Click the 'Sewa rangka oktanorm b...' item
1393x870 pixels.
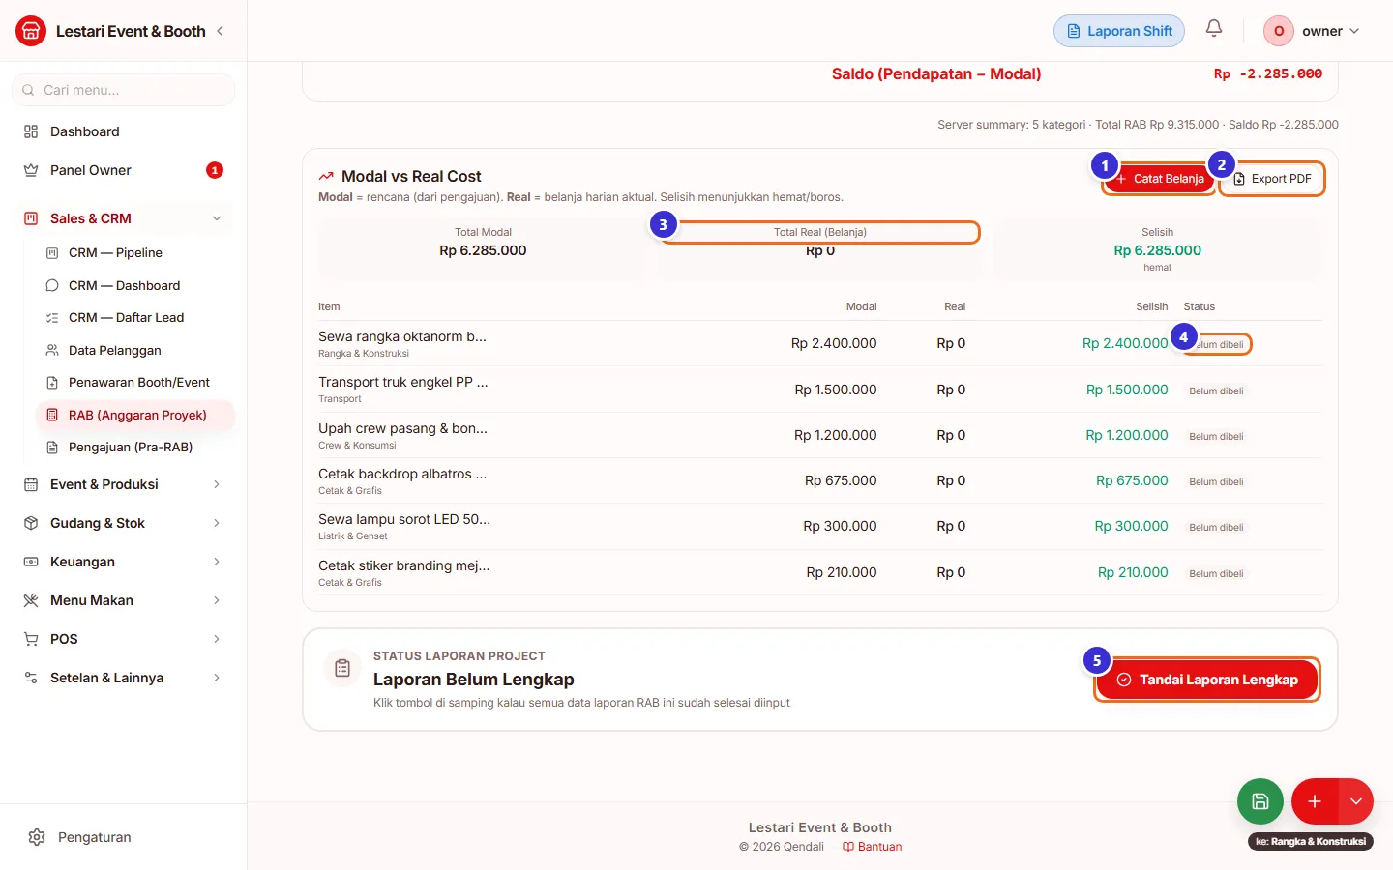click(402, 336)
